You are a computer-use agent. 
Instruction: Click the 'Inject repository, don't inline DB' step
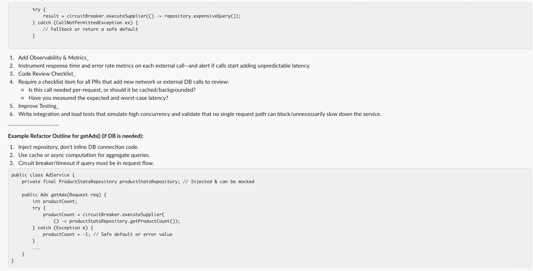[79, 147]
